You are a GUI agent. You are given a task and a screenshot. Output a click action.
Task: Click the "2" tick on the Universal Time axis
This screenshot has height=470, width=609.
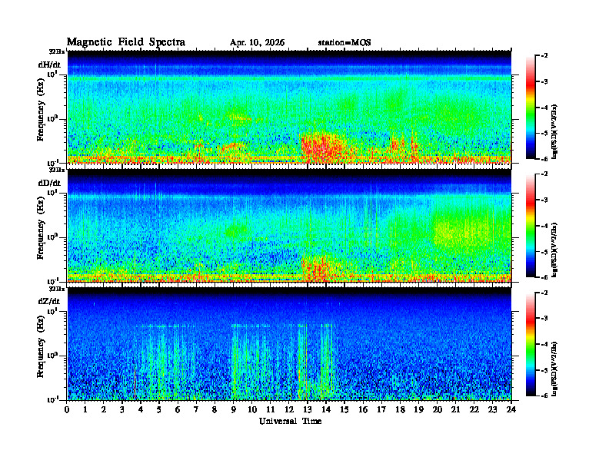coord(104,410)
